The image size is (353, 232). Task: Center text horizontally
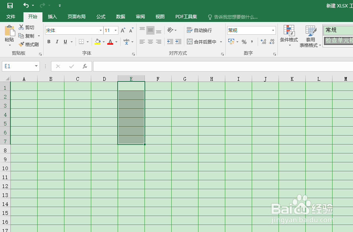(x=150, y=42)
